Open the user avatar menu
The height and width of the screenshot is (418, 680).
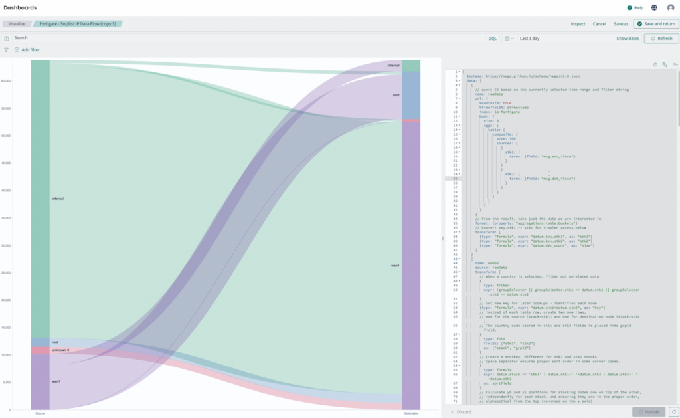671,8
